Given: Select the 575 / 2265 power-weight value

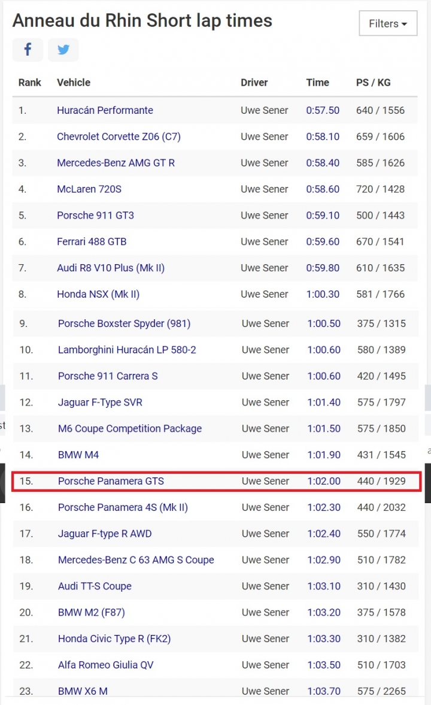Looking at the screenshot, I should pyautogui.click(x=381, y=691).
